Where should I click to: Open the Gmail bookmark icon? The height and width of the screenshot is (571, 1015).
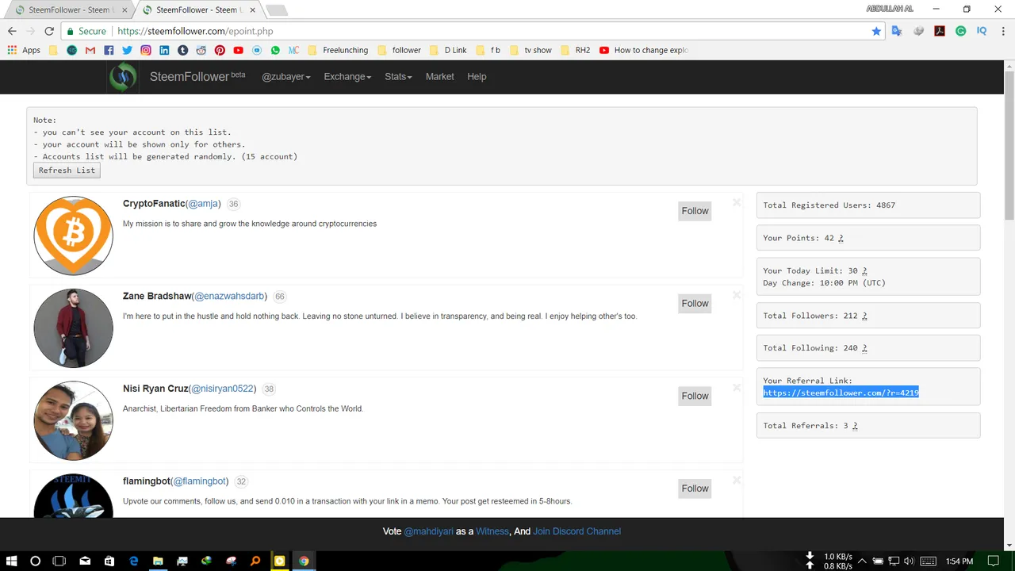click(90, 50)
